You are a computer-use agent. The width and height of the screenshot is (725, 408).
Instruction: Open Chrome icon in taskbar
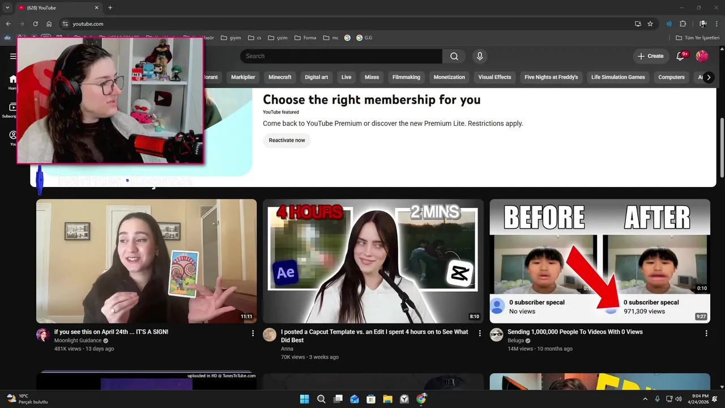click(421, 399)
